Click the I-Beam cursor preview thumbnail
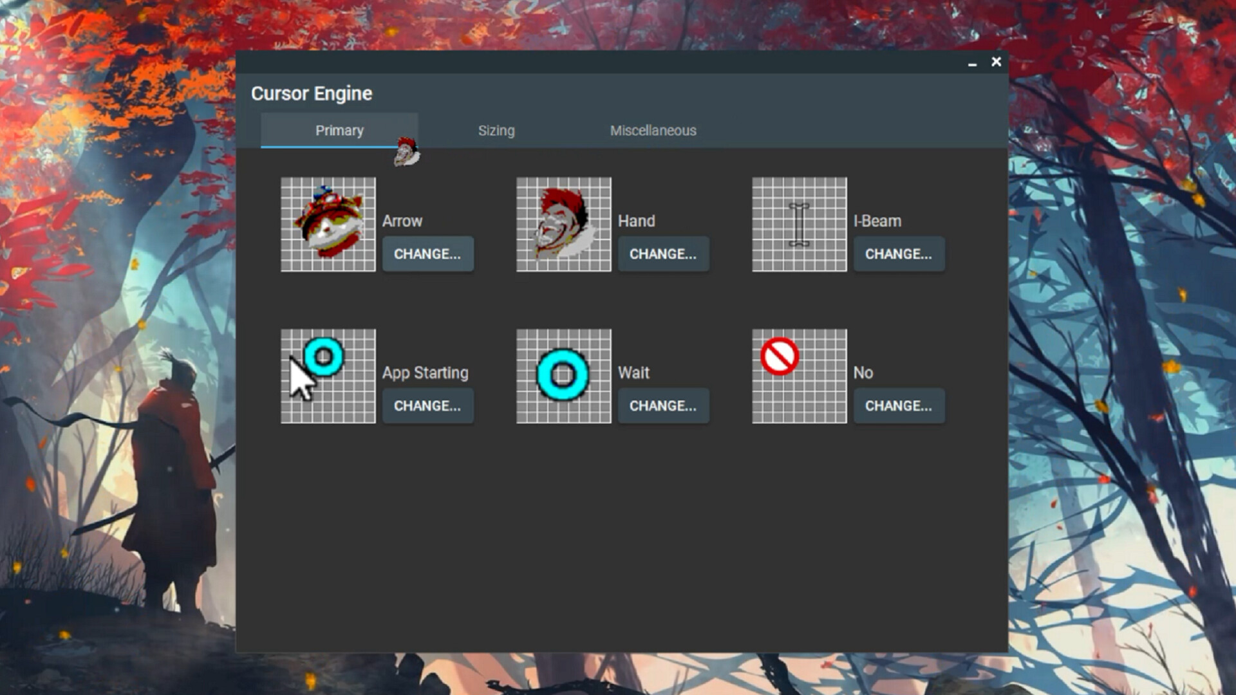The width and height of the screenshot is (1236, 695). click(799, 225)
